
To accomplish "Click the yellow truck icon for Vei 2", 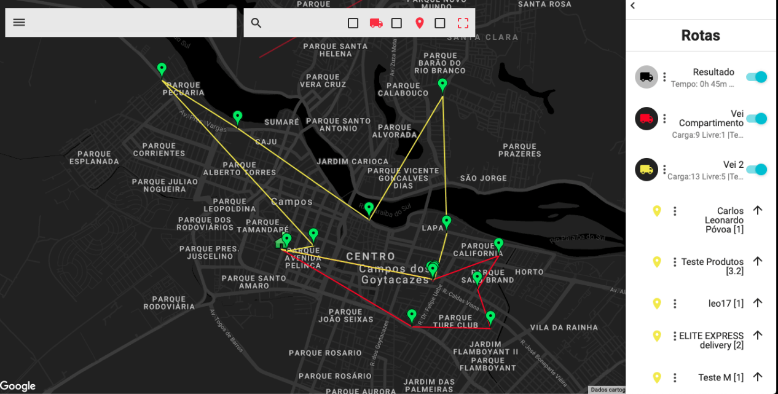I will pos(646,169).
